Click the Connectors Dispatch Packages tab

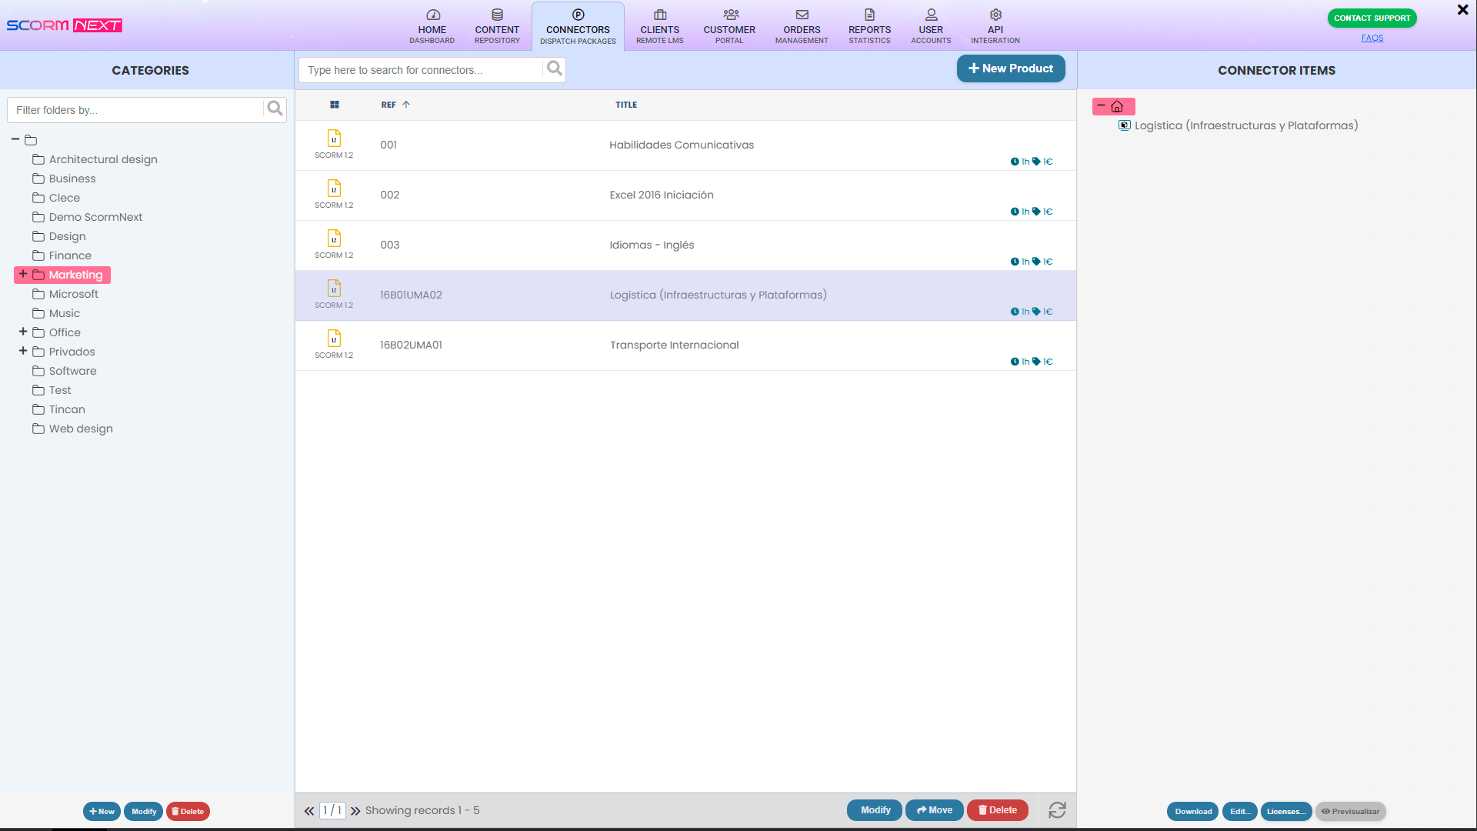578,25
